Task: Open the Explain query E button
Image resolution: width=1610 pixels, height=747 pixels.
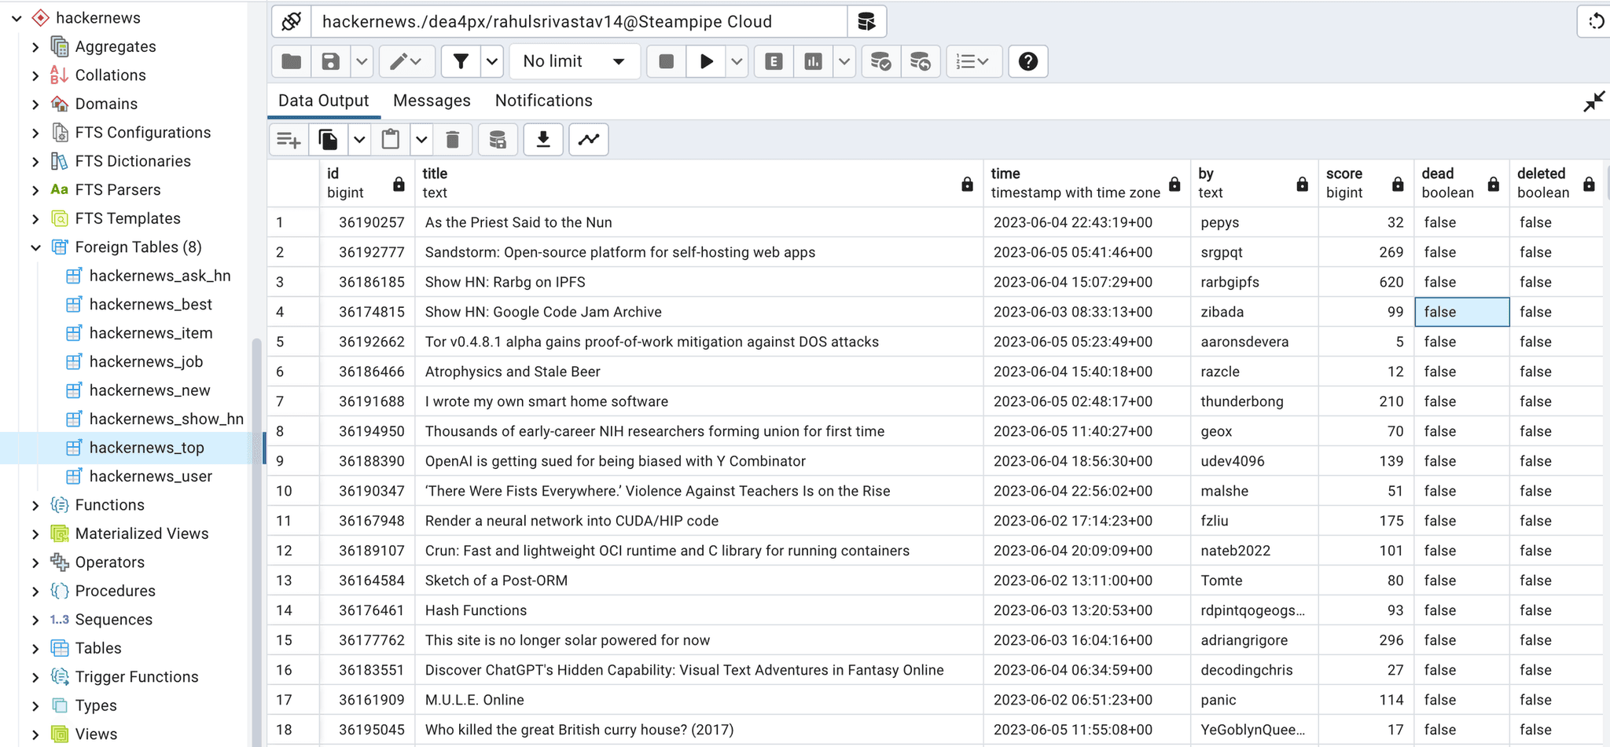Action: (x=774, y=61)
